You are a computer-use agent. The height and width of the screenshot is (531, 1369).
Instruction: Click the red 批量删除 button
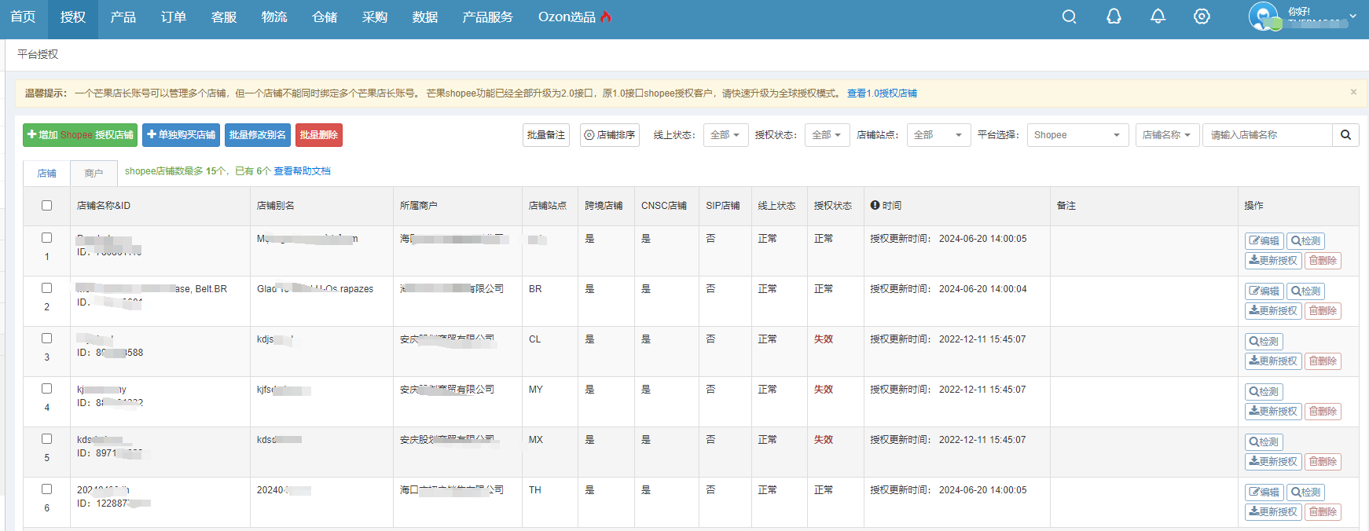(x=319, y=135)
